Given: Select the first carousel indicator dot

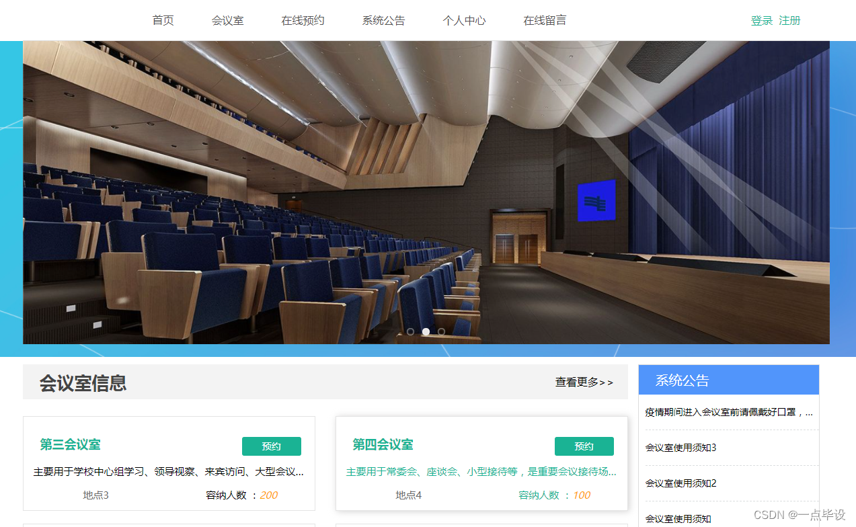Looking at the screenshot, I should coord(410,331).
